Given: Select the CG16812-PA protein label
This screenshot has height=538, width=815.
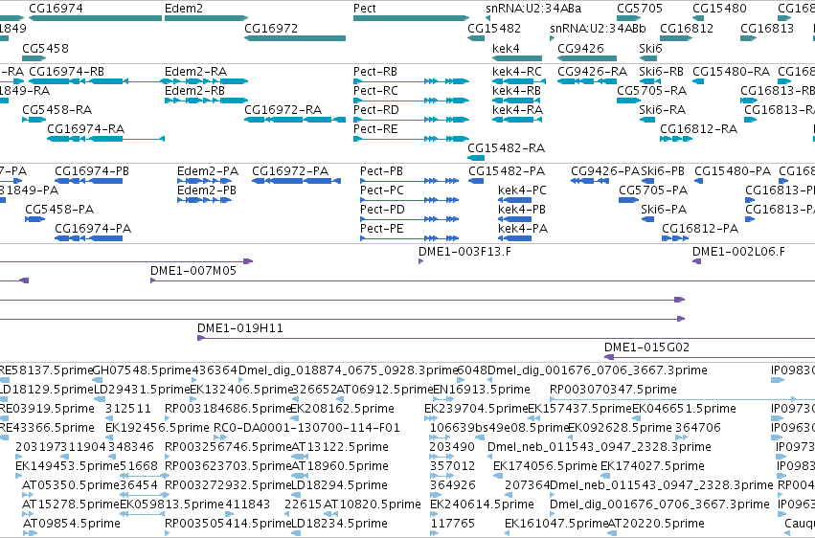Looking at the screenshot, I should tap(700, 229).
